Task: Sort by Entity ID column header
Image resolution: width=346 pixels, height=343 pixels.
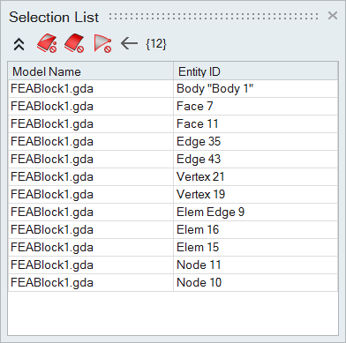Action: (256, 71)
